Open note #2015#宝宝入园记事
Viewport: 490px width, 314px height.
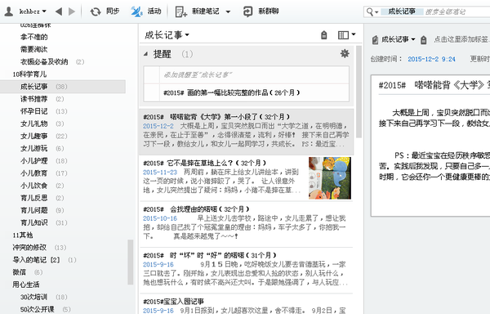(247, 305)
